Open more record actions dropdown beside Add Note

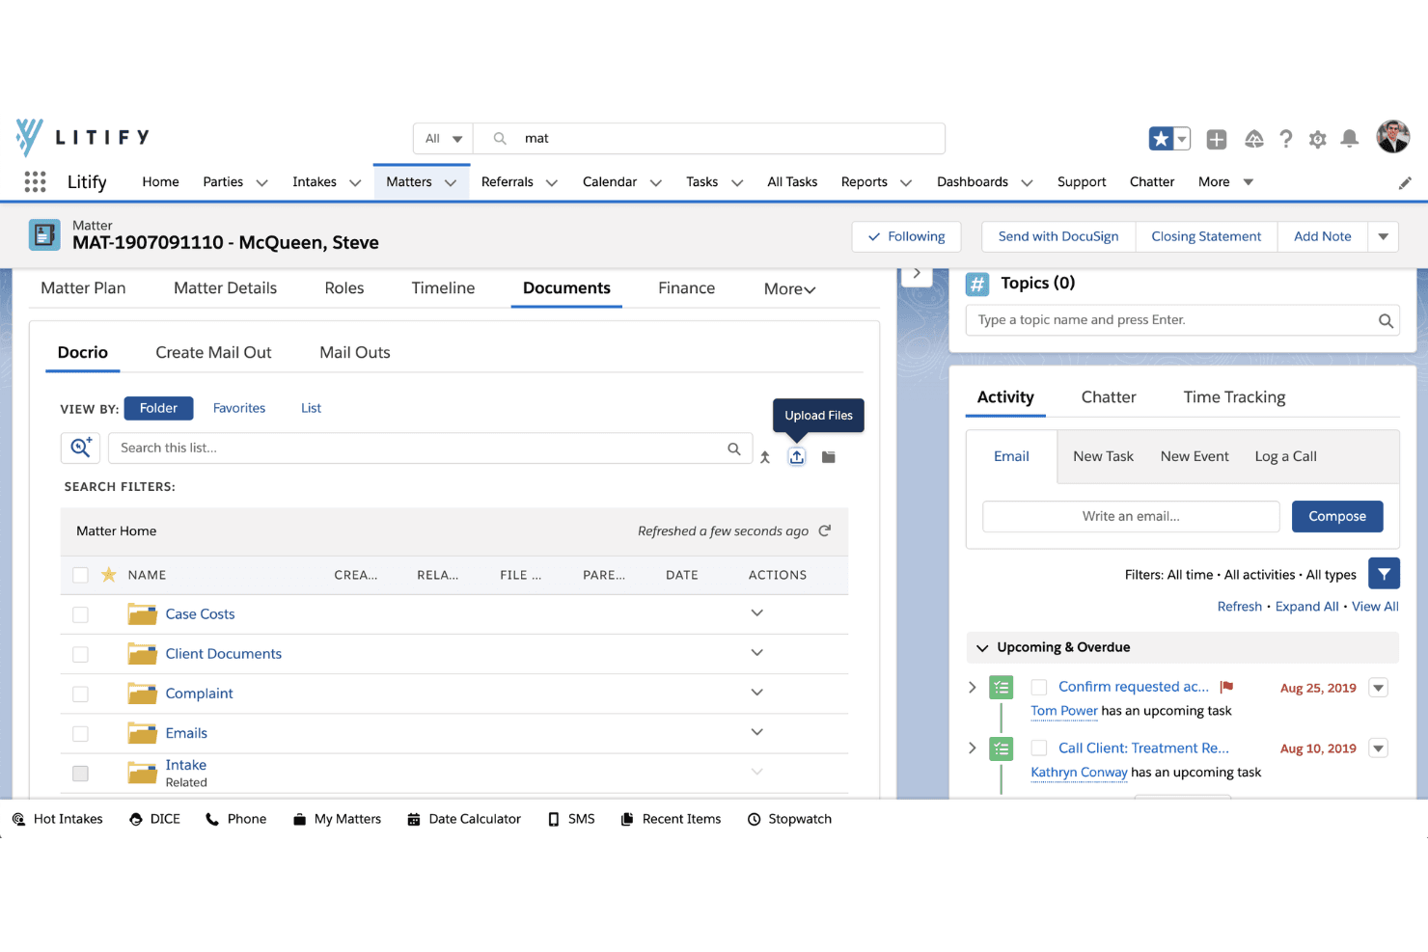click(x=1384, y=236)
